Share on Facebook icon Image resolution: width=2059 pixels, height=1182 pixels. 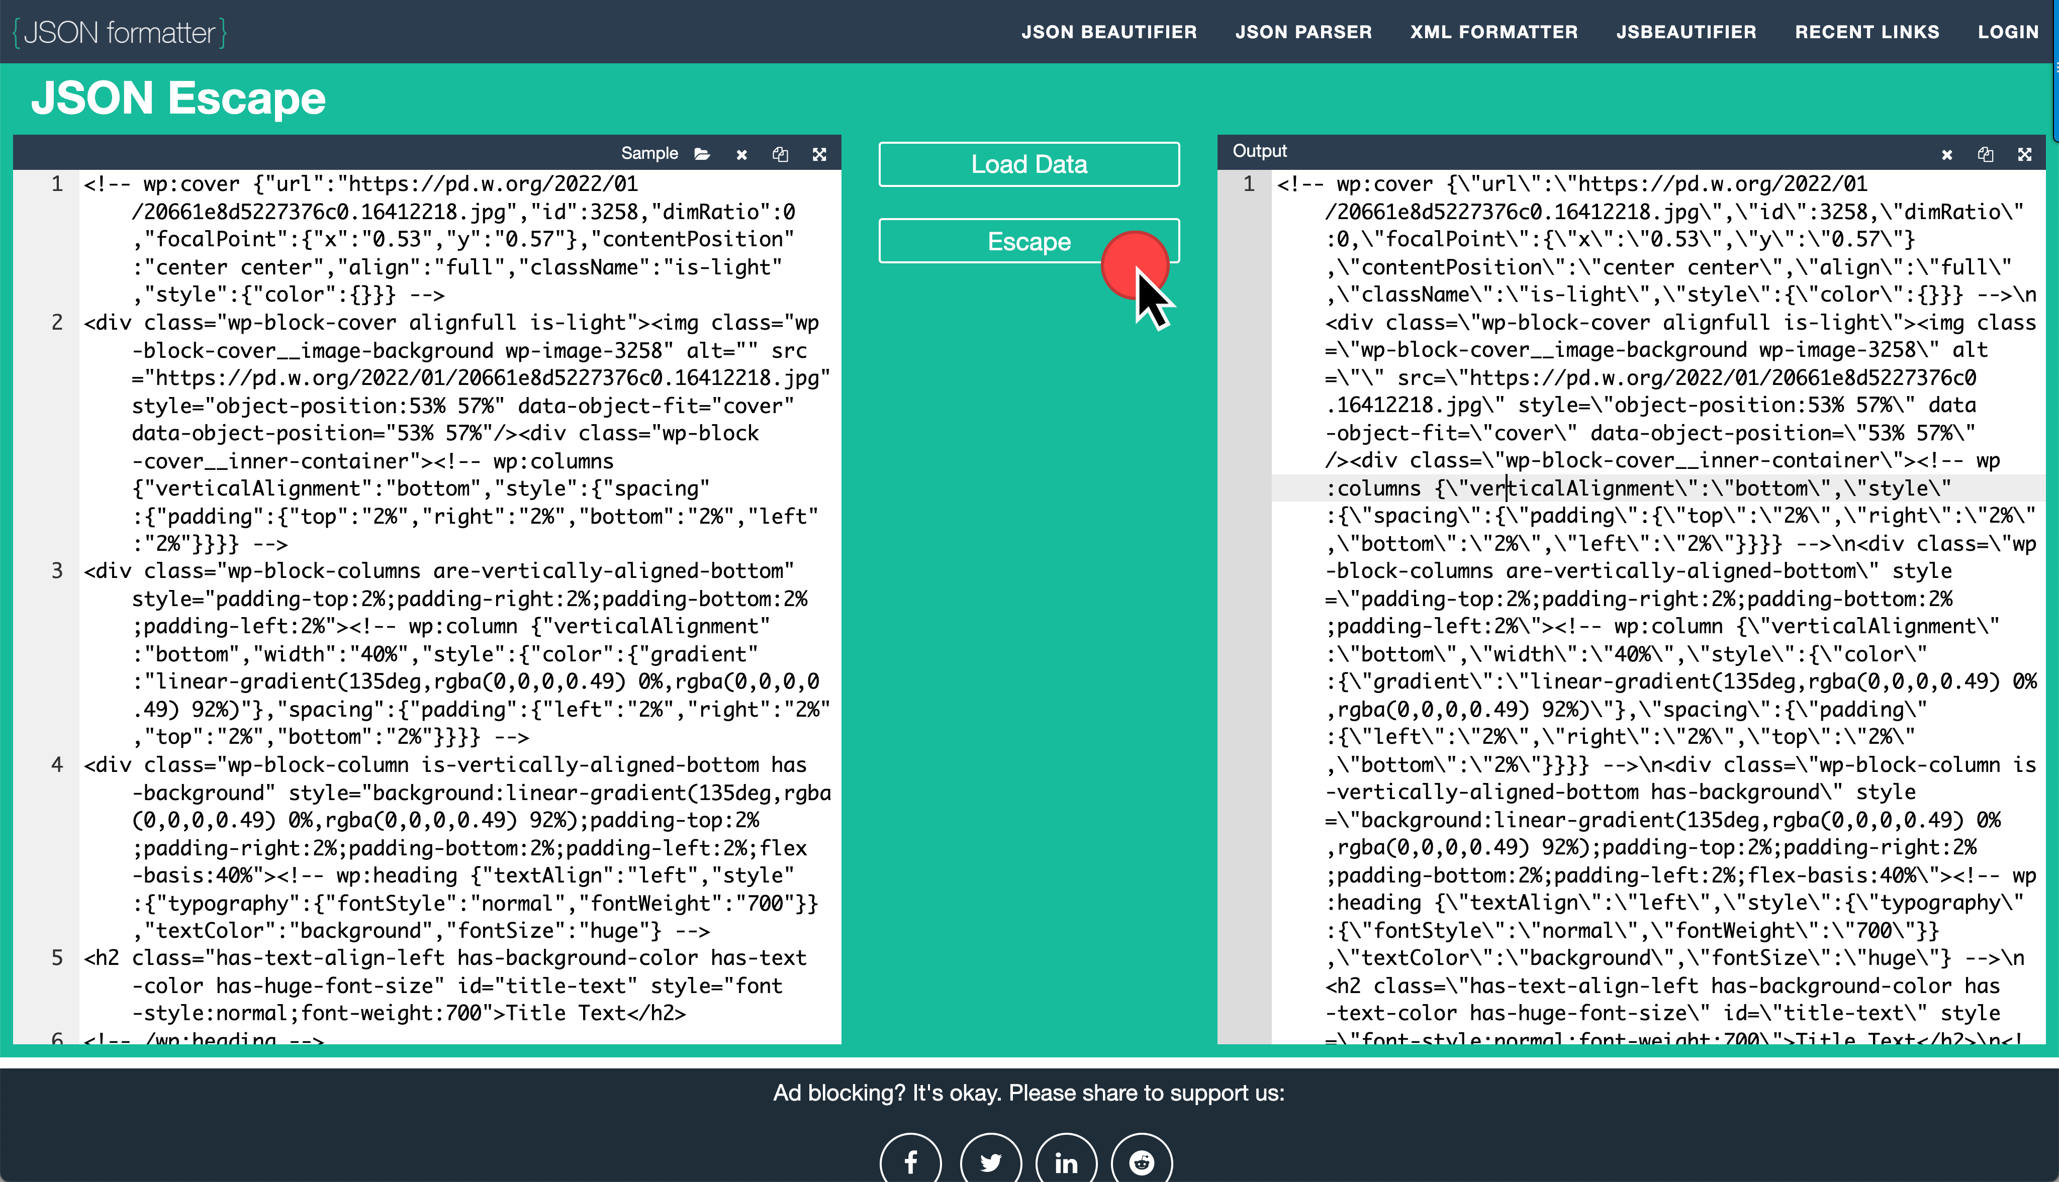911,1162
